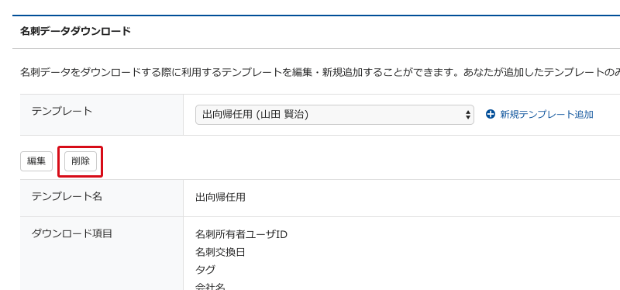This screenshot has height=290, width=620.
Task: Click the blue plus icon beside 新規テンプレート追加
Action: tap(491, 115)
